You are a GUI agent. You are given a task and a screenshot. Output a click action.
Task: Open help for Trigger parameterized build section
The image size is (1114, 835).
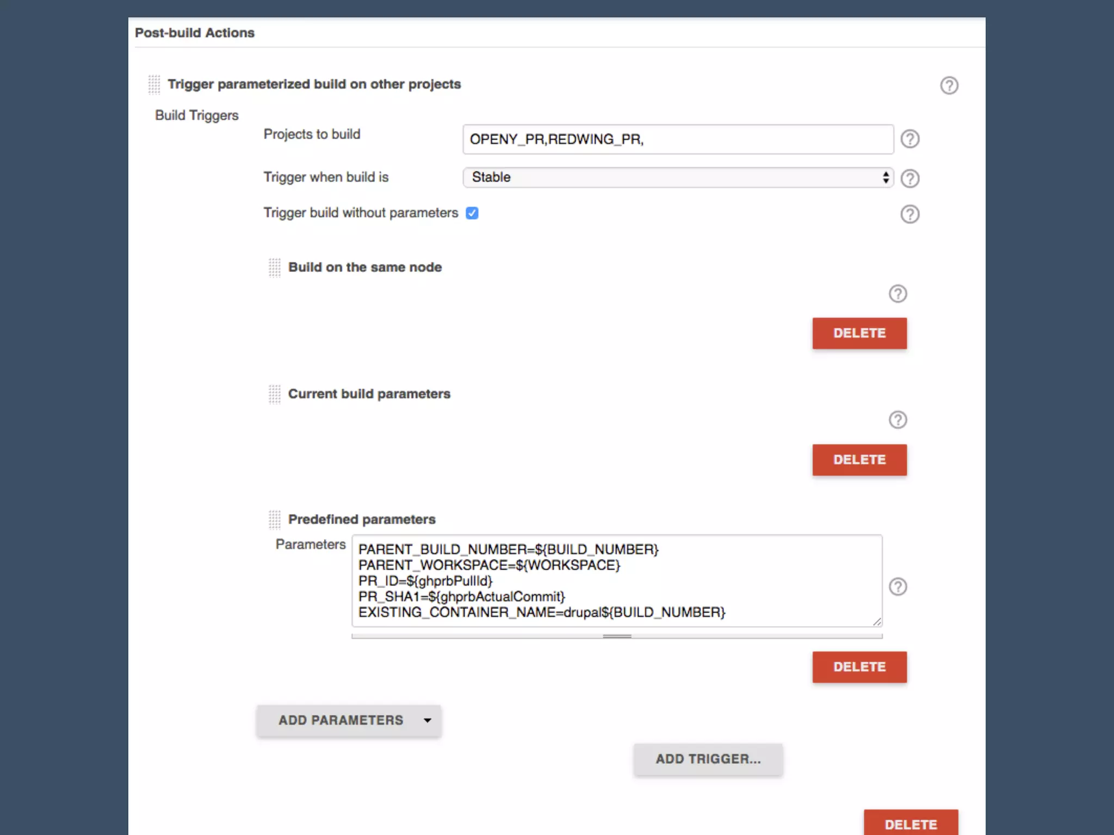click(949, 85)
